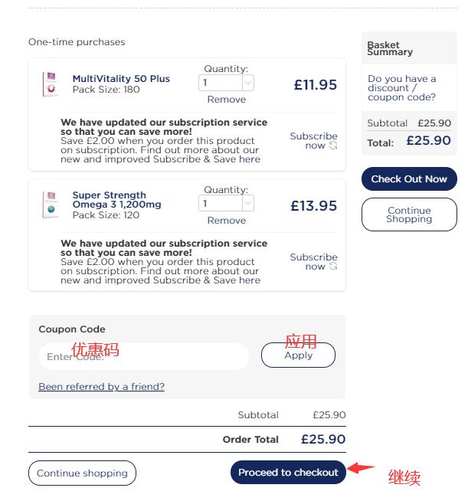Click Continue Shopping in basket summary sidebar

point(409,214)
